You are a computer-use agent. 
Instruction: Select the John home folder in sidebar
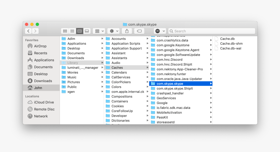tap(41, 88)
